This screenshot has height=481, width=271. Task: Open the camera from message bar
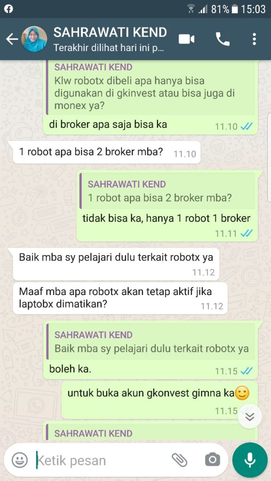pyautogui.click(x=213, y=459)
